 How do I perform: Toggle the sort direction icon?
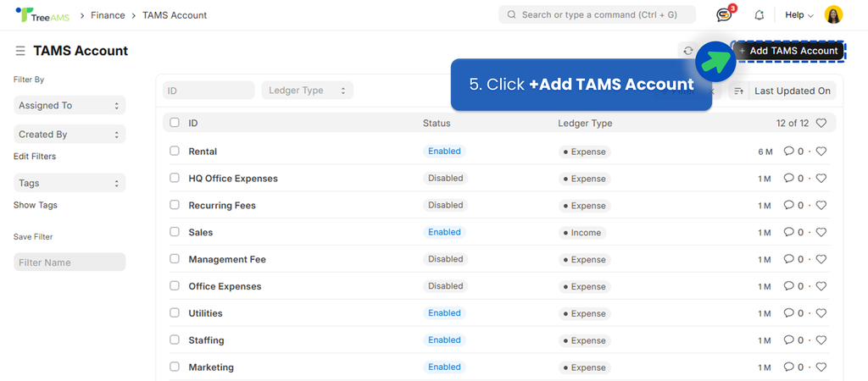tap(738, 91)
